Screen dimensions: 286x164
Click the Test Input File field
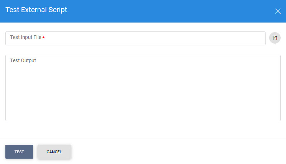click(135, 38)
